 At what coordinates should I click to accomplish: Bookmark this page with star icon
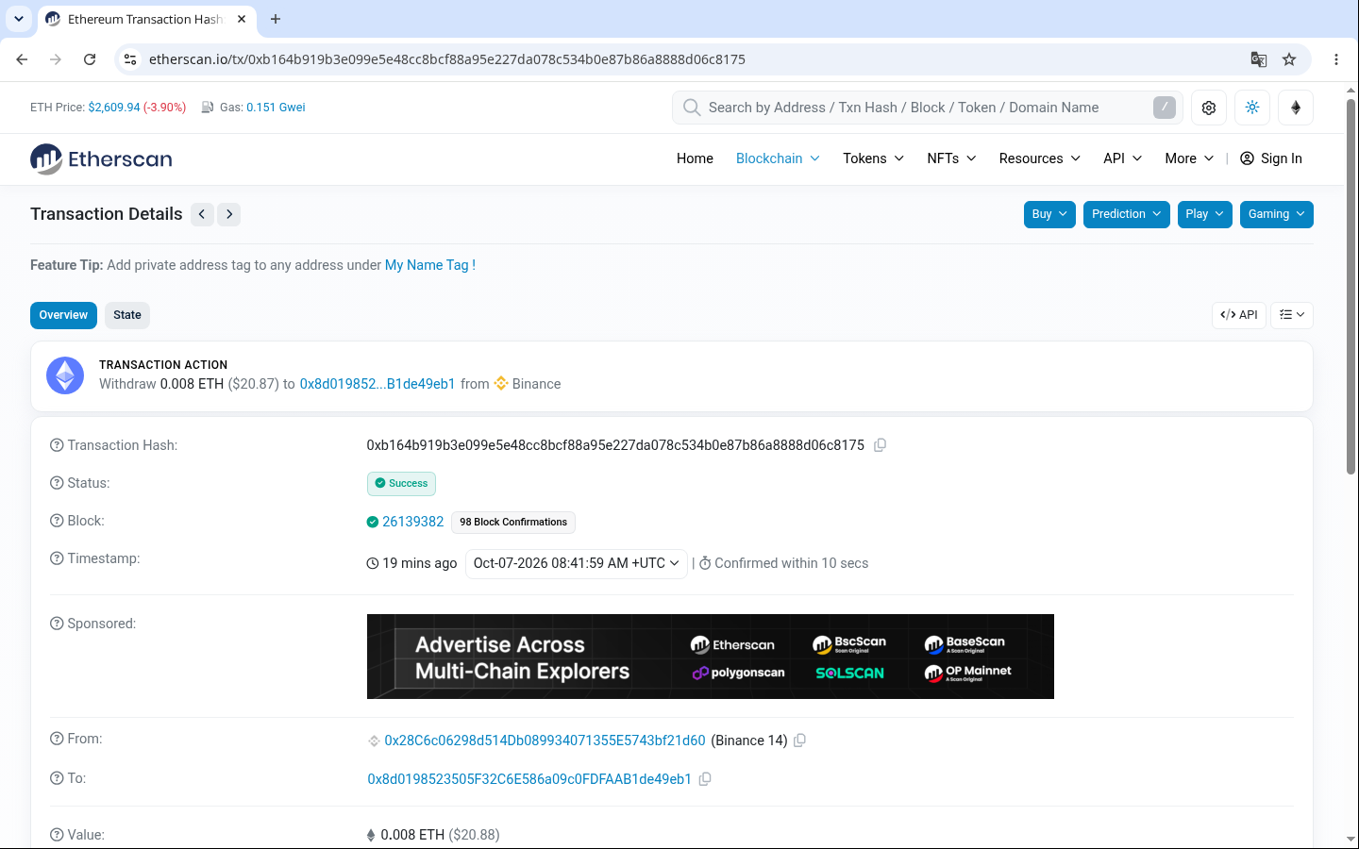click(1289, 59)
